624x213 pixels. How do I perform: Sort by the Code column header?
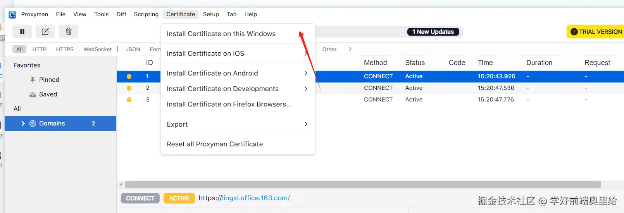click(457, 63)
